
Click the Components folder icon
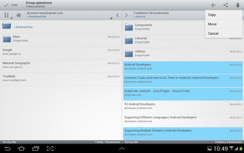129,27
